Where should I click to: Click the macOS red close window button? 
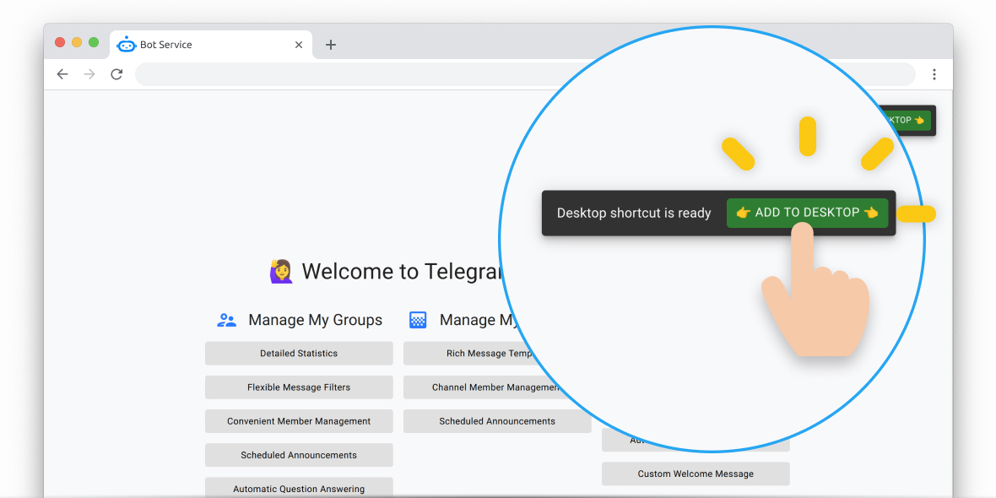pyautogui.click(x=60, y=42)
